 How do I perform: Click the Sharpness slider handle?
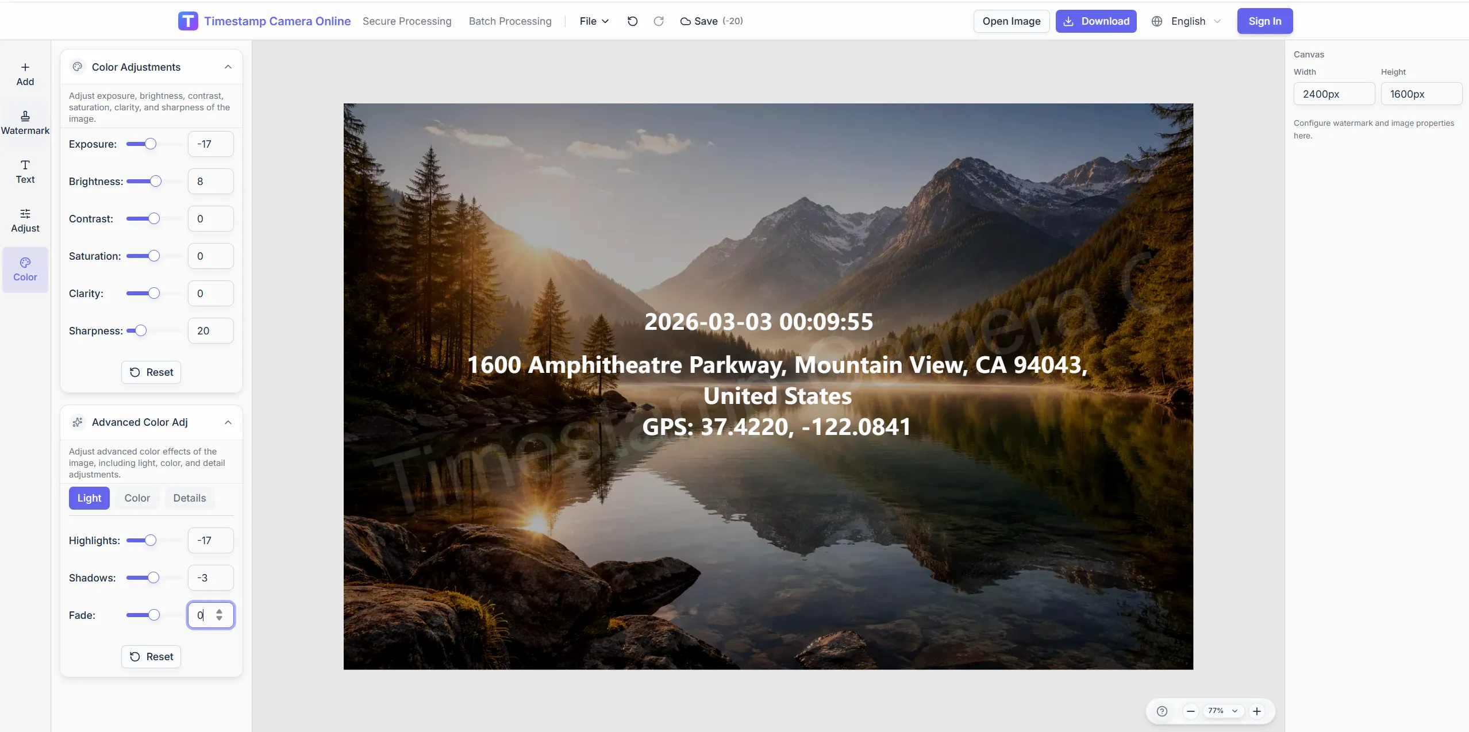tap(141, 330)
